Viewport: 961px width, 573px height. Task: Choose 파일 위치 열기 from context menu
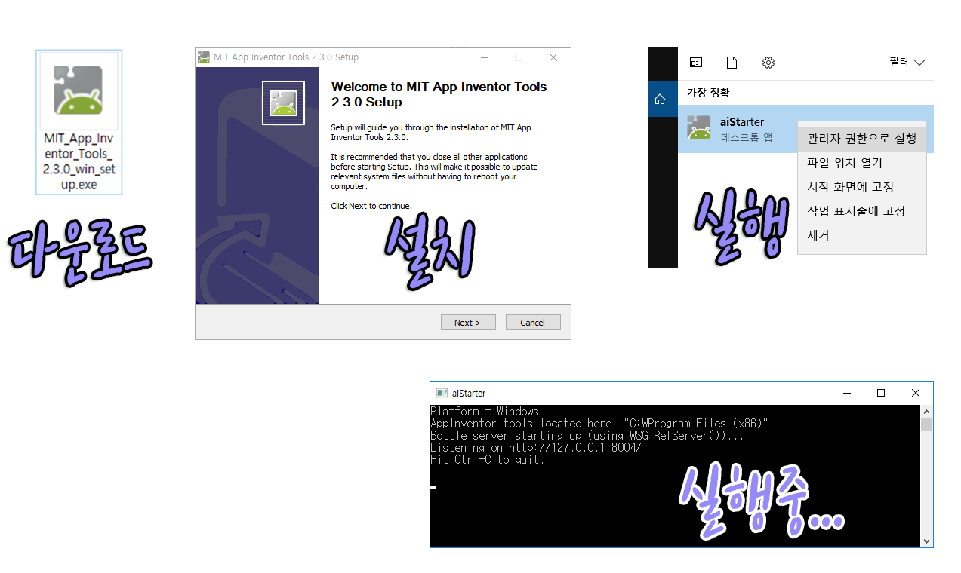(x=861, y=163)
